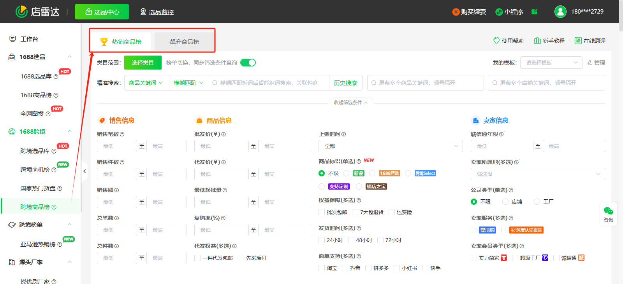Click the 选择类目 button
The image size is (623, 284).
click(x=143, y=63)
